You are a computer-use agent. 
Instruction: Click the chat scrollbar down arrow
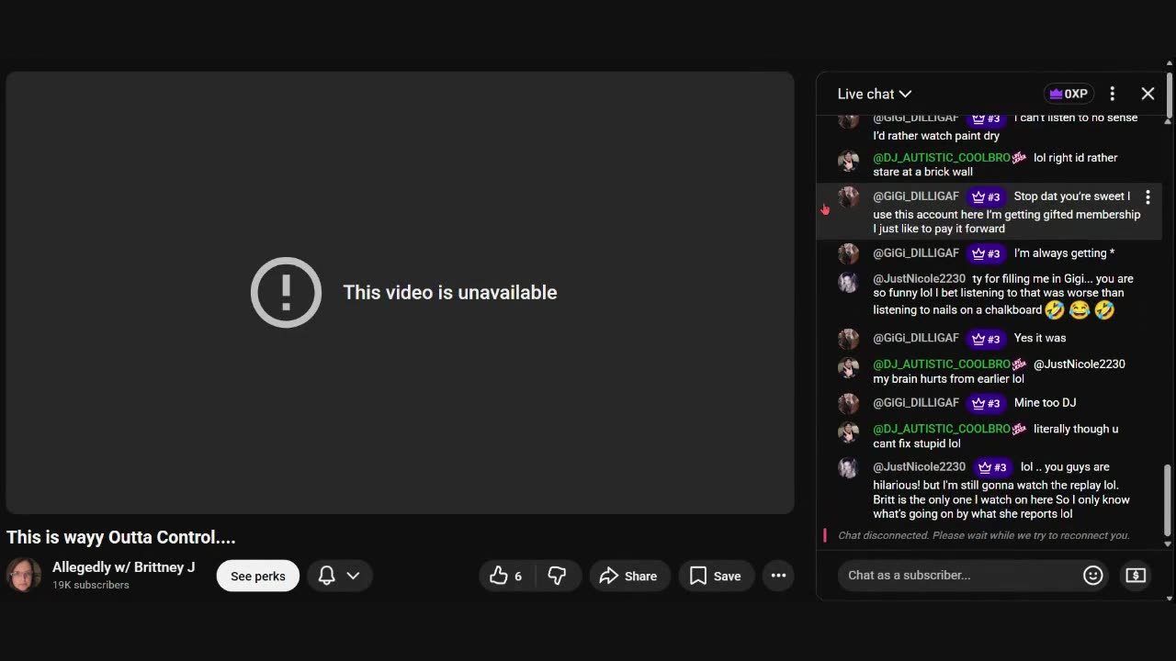[1168, 544]
